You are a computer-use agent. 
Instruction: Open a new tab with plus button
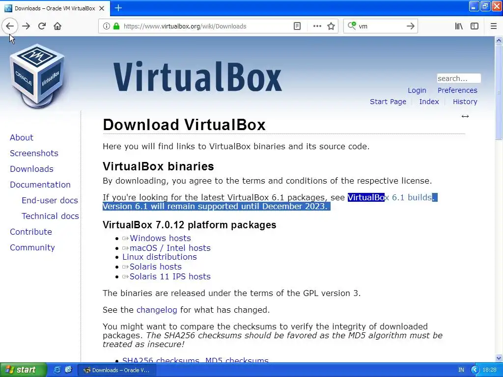118,8
